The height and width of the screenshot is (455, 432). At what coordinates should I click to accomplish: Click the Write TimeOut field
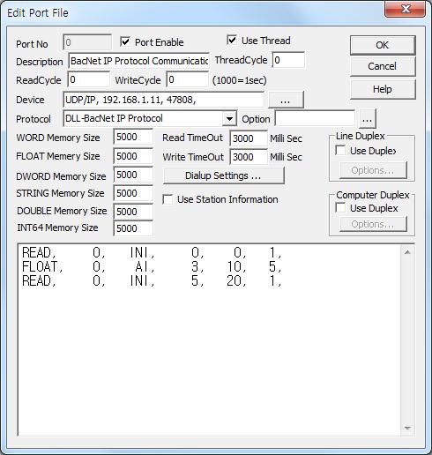pos(249,157)
